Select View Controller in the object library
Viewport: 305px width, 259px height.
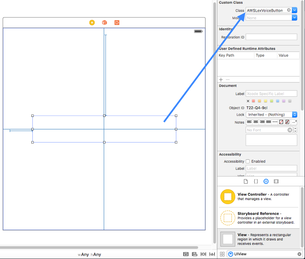pos(258,197)
